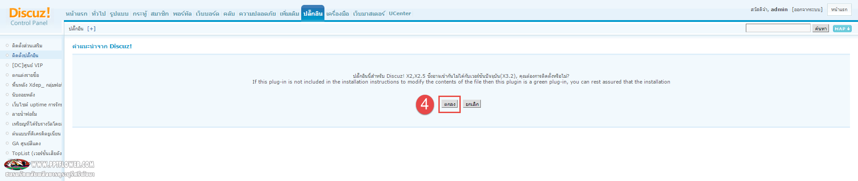Select ติดตั้งปลั๊กอิน in the sidebar
Viewport: 858px width, 181px height.
[x=25, y=55]
